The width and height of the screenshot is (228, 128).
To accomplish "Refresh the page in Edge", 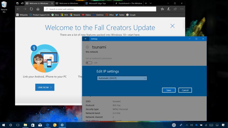I will [31, 9].
